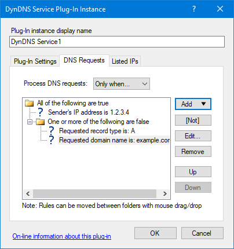The height and width of the screenshot is (249, 234).
Task: Close the DynDNS Service Plug-In Instance dialog
Action: tap(220, 9)
